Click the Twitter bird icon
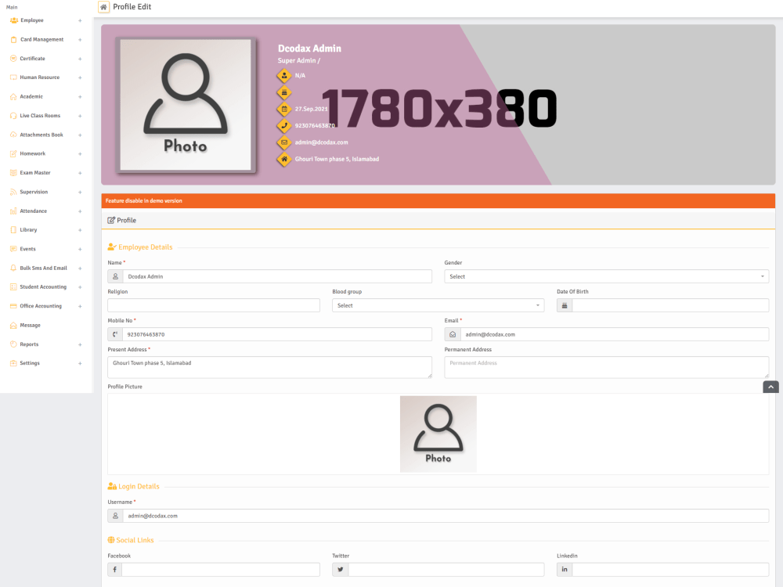 pos(340,570)
